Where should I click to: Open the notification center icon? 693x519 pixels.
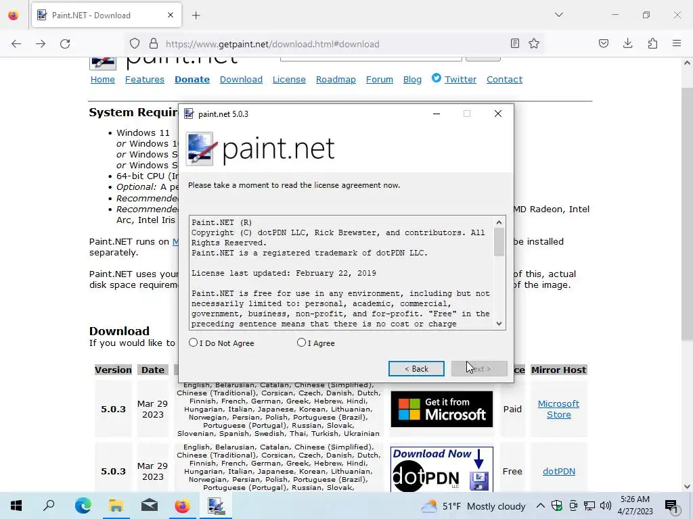[x=671, y=505]
